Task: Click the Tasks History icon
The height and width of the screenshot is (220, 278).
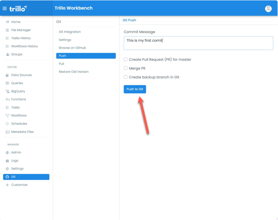Action: (7, 38)
